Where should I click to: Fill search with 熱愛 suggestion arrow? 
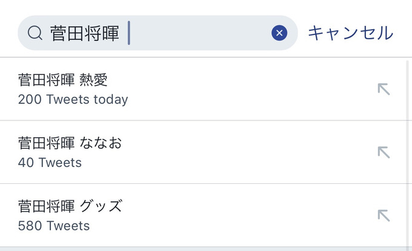pyautogui.click(x=384, y=89)
